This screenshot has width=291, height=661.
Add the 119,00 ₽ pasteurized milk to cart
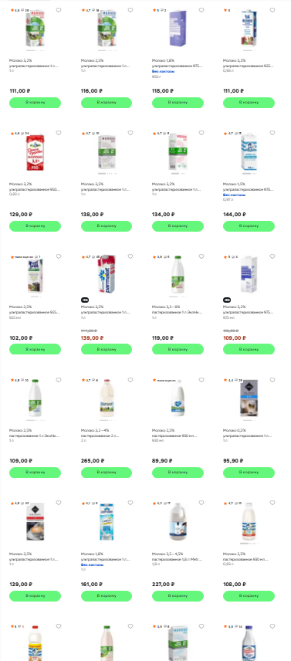178,349
